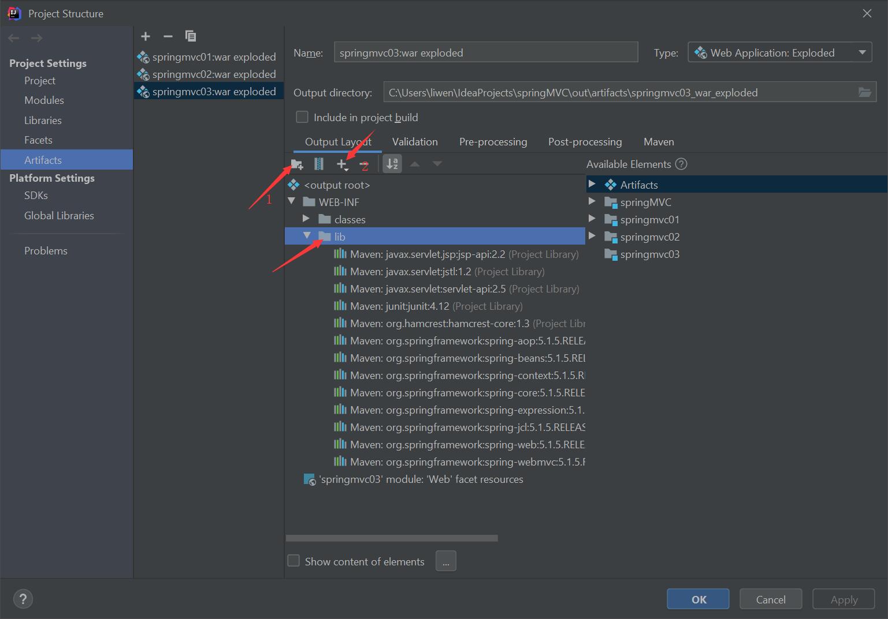Select the hamcrest-core:1.3 Maven library
Screen dimensions: 888x619
pos(459,324)
